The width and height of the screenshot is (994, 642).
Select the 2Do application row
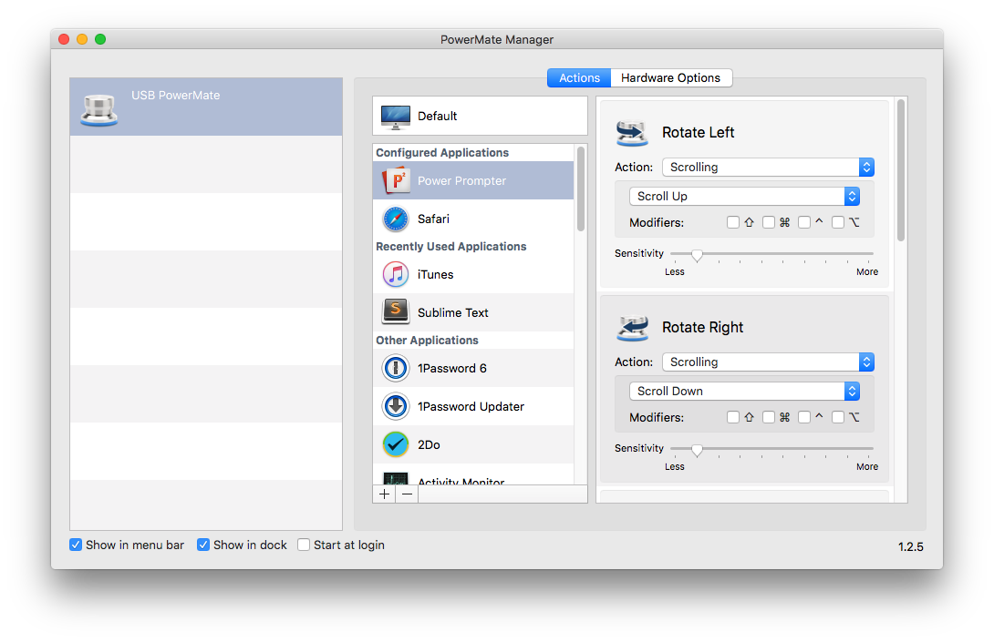(473, 444)
